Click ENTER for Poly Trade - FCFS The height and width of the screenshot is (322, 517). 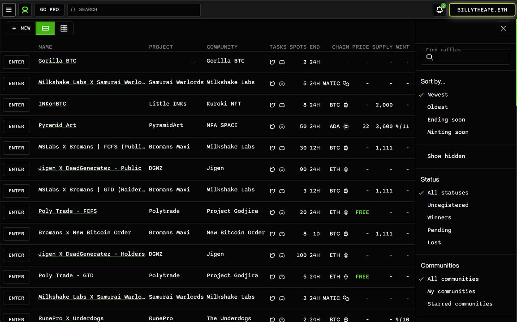17,212
